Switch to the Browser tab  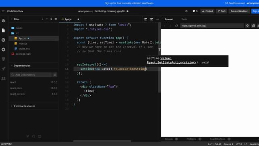pos(169,19)
